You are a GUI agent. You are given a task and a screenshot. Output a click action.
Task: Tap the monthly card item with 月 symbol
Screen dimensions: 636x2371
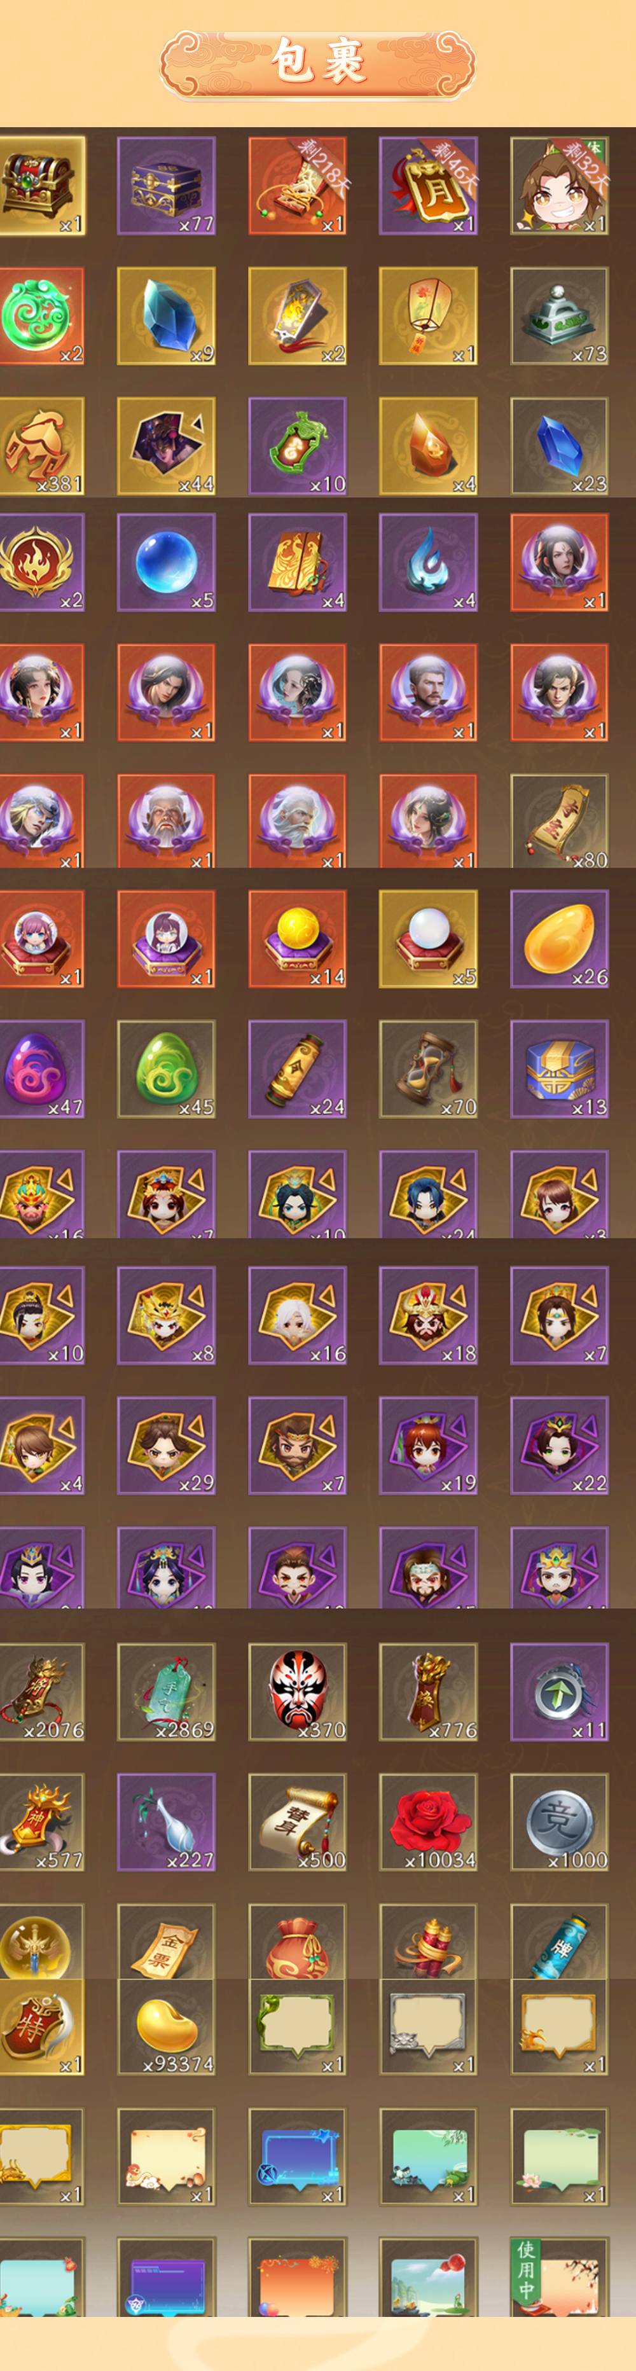click(428, 186)
